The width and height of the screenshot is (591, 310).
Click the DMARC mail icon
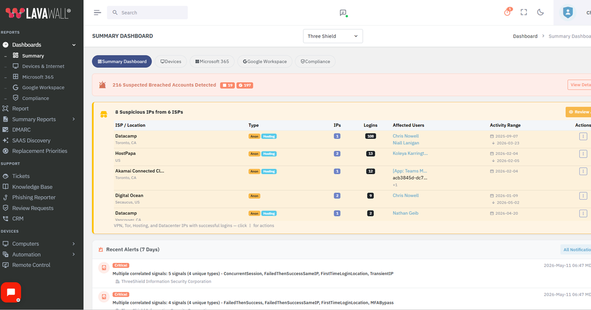[x=5, y=130]
